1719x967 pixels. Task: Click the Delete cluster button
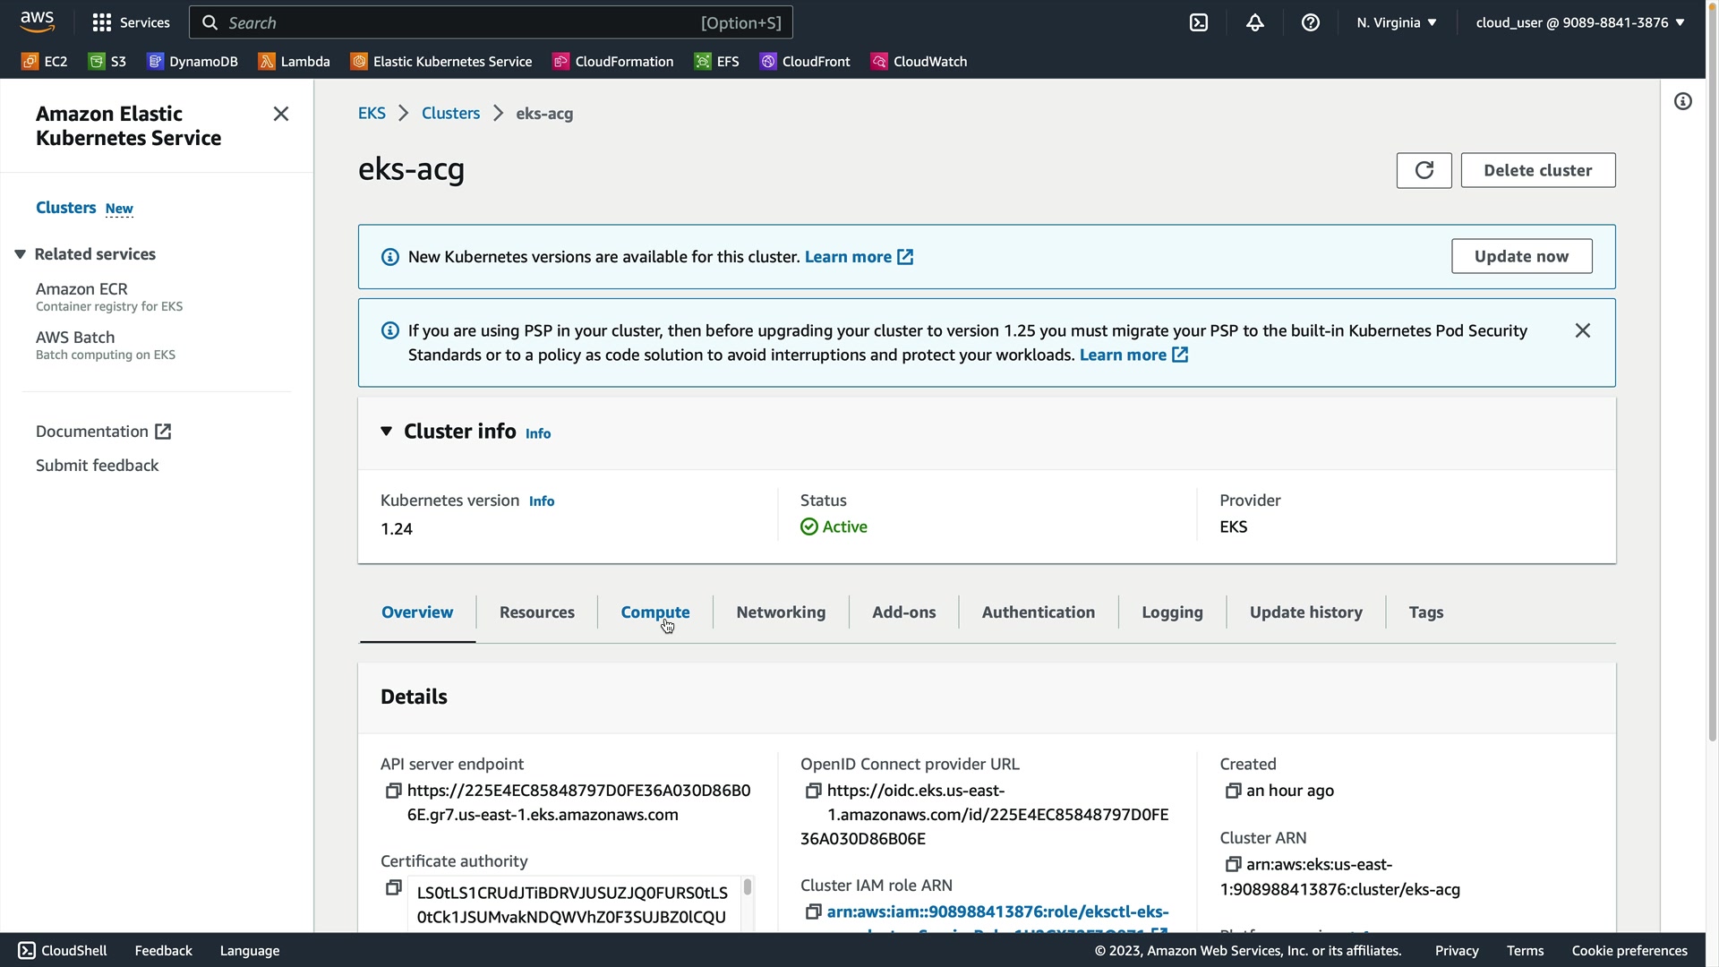[1537, 170]
